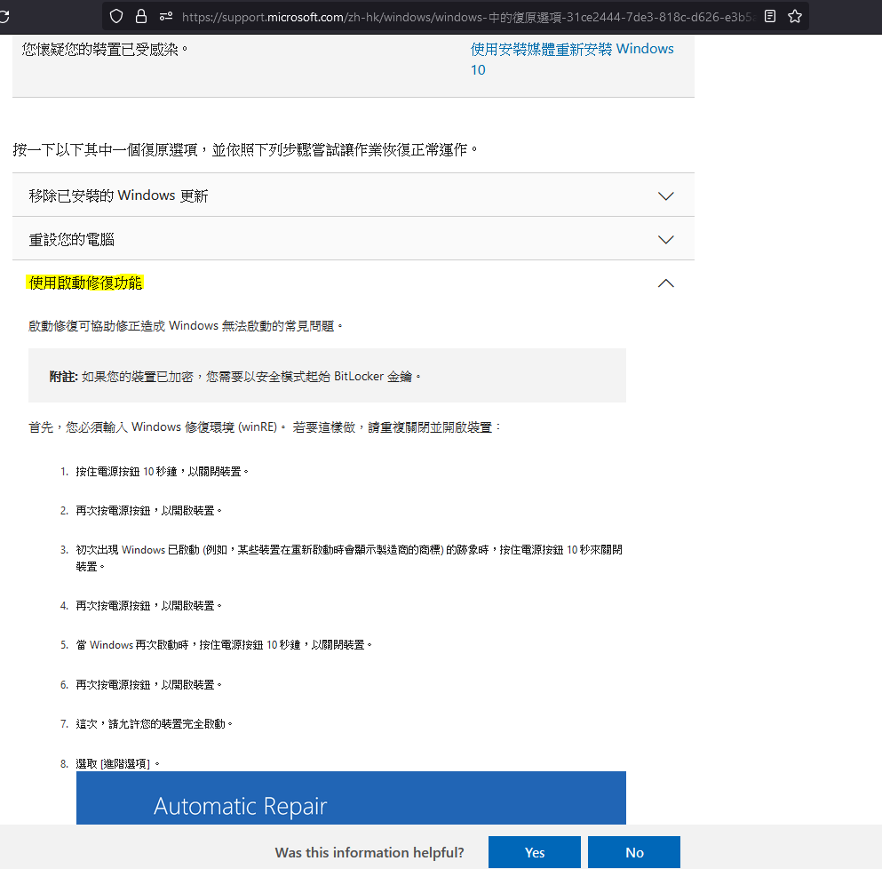Click step 7 這次，請允許您的裝置完全啟動
The image size is (882, 869).
tap(155, 724)
